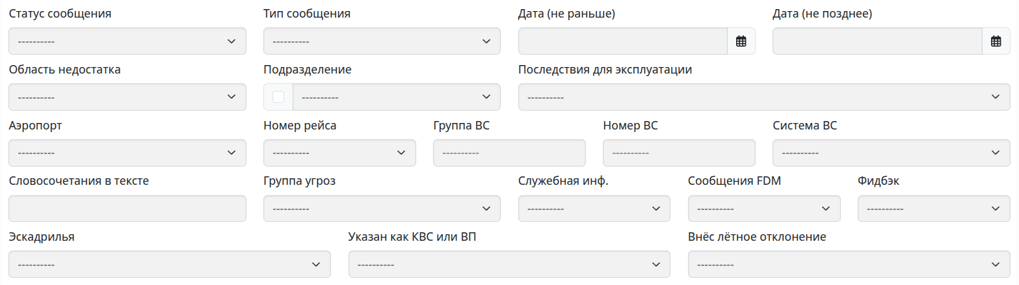Toggle the Подразделение checkbox
Image resolution: width=1019 pixels, height=285 pixels.
[x=278, y=97]
